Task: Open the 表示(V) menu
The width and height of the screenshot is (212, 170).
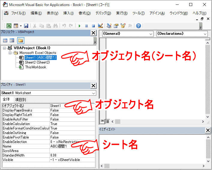Action: (52, 13)
